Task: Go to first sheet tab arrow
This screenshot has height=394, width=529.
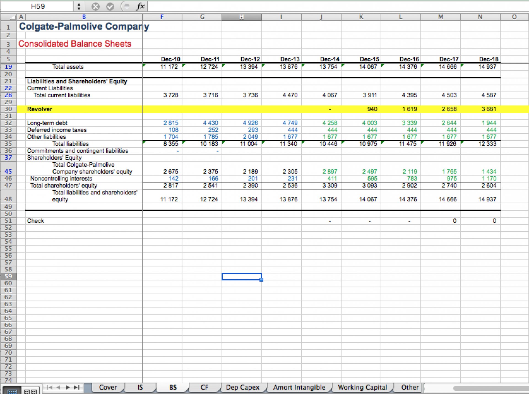Action: coord(49,387)
